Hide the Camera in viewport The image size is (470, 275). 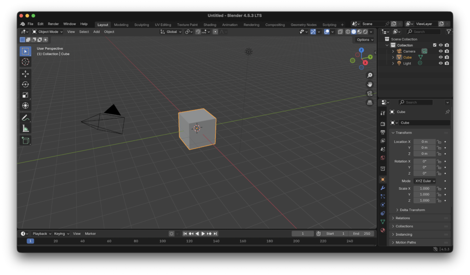441,51
